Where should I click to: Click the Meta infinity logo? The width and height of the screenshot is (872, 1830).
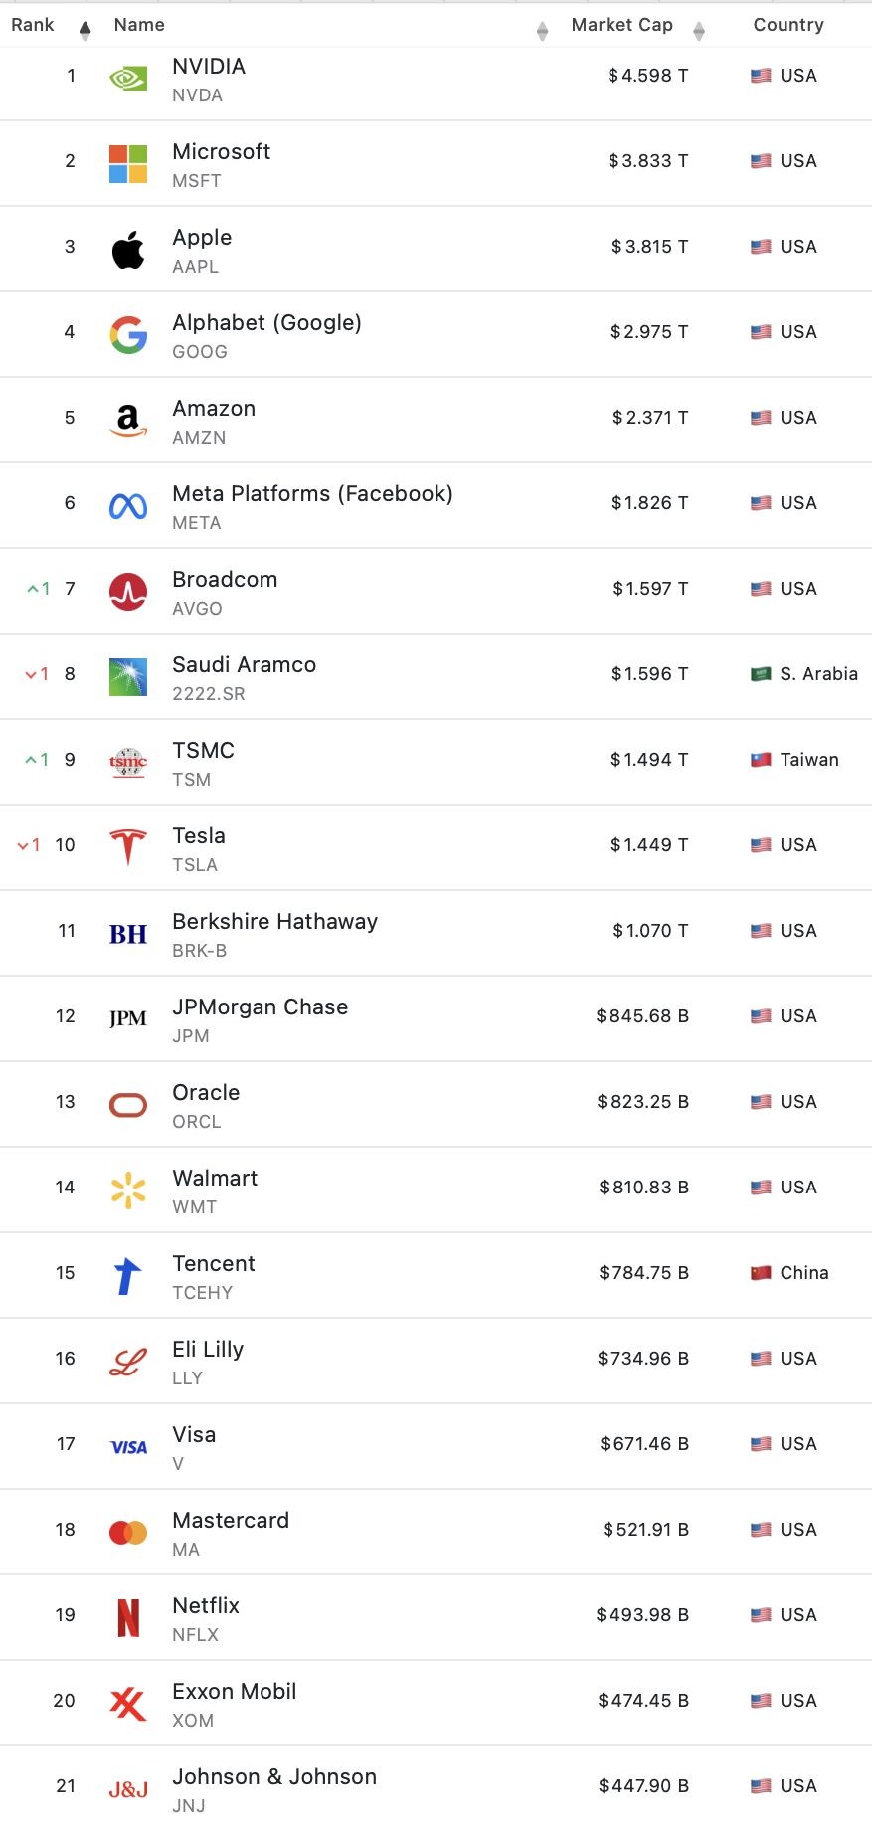128,506
